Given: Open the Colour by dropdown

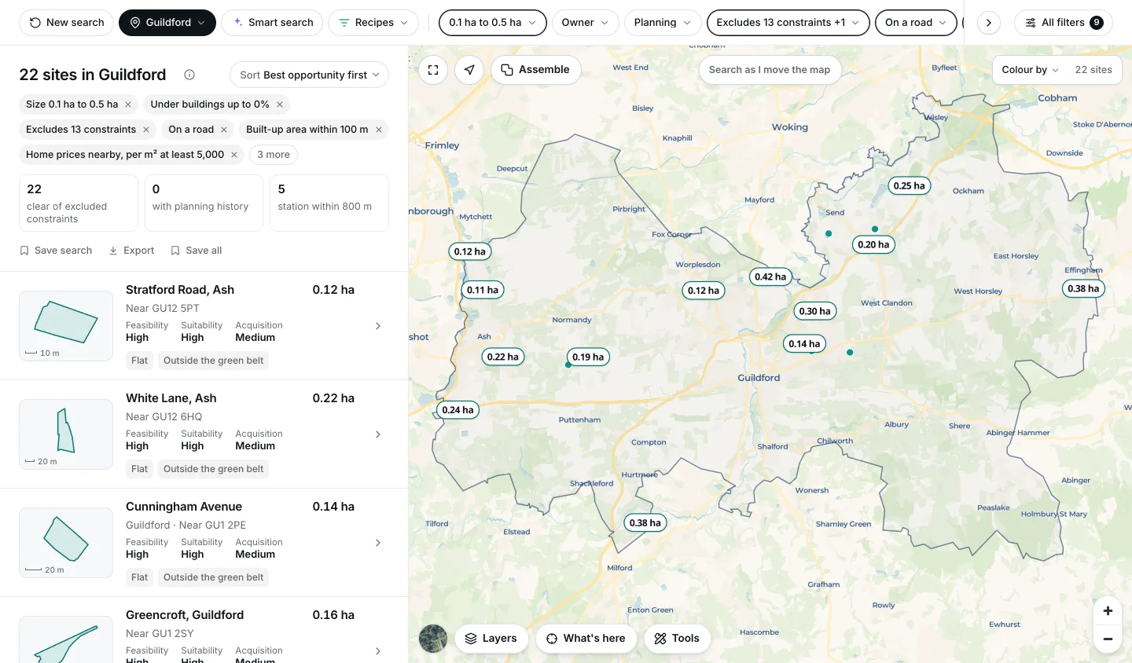Looking at the screenshot, I should click(x=1031, y=70).
